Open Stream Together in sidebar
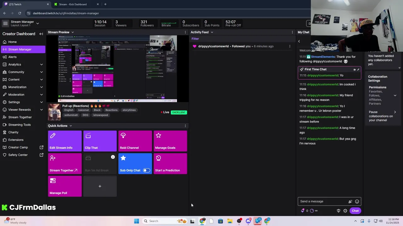 [x=23, y=117]
